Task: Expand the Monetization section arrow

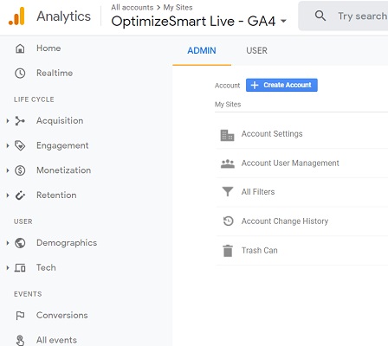Action: pos(8,170)
